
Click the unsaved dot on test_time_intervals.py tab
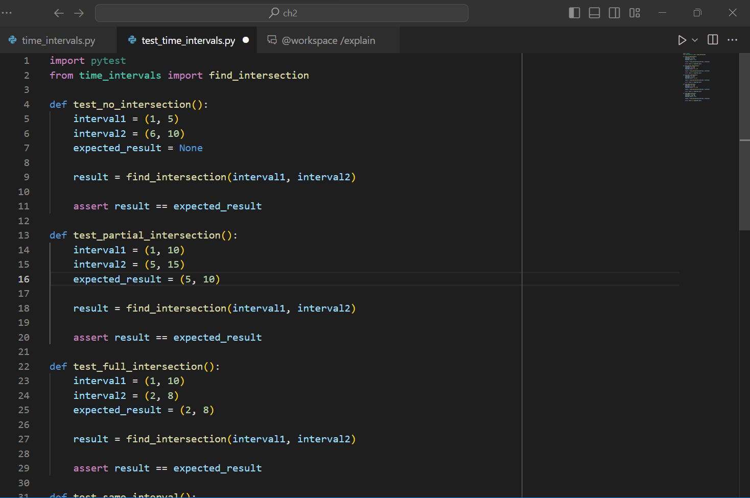246,40
